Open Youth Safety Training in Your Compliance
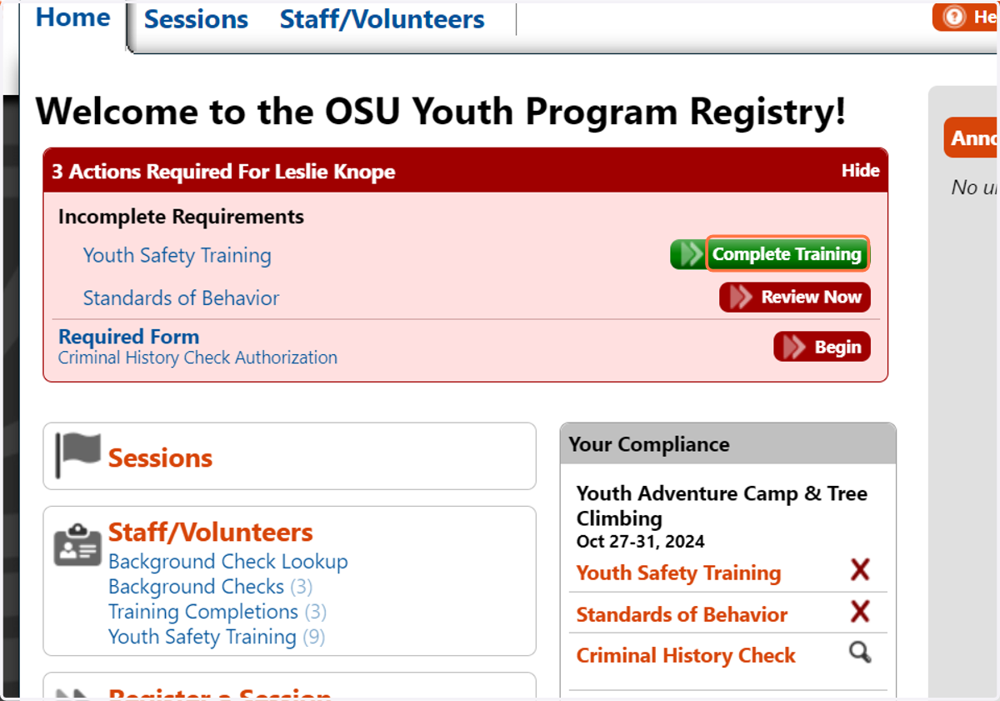1000x701 pixels. tap(679, 573)
